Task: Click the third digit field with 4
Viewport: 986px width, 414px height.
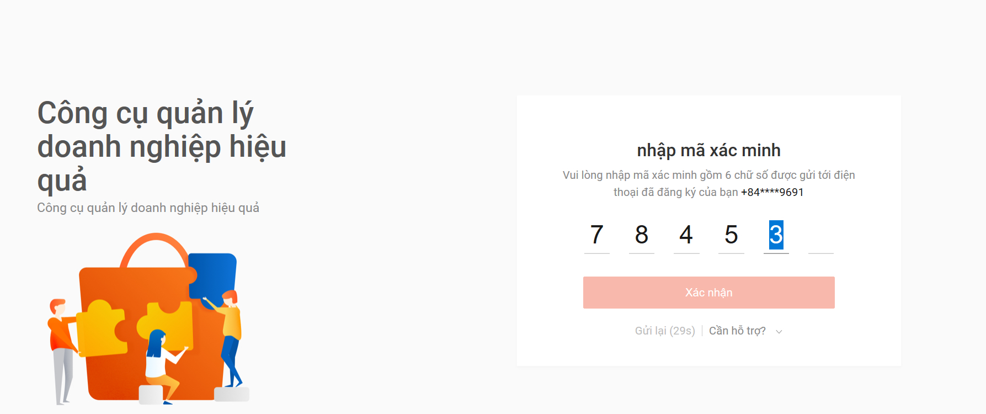Action: point(686,236)
